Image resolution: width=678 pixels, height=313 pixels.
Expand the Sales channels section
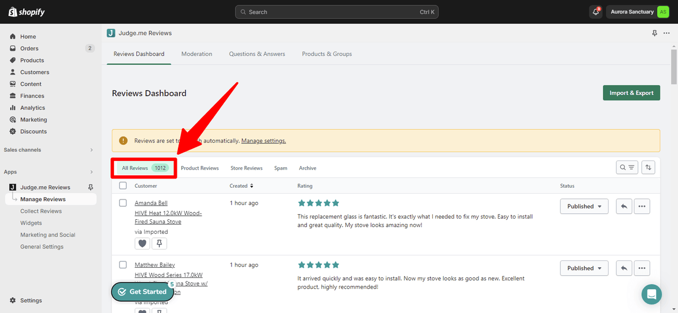[49, 150]
